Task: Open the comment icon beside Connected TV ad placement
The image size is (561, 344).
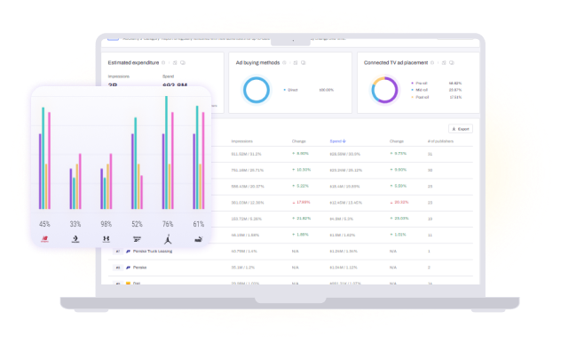Action: (x=452, y=63)
